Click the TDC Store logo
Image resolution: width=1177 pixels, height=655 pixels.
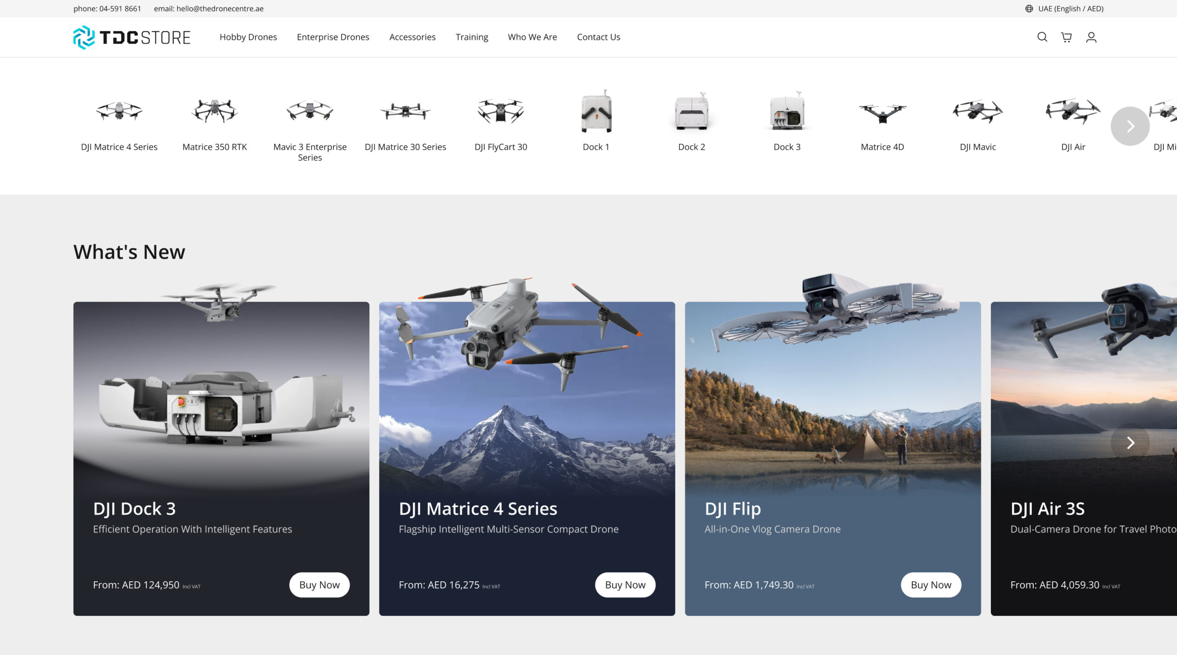pyautogui.click(x=132, y=37)
